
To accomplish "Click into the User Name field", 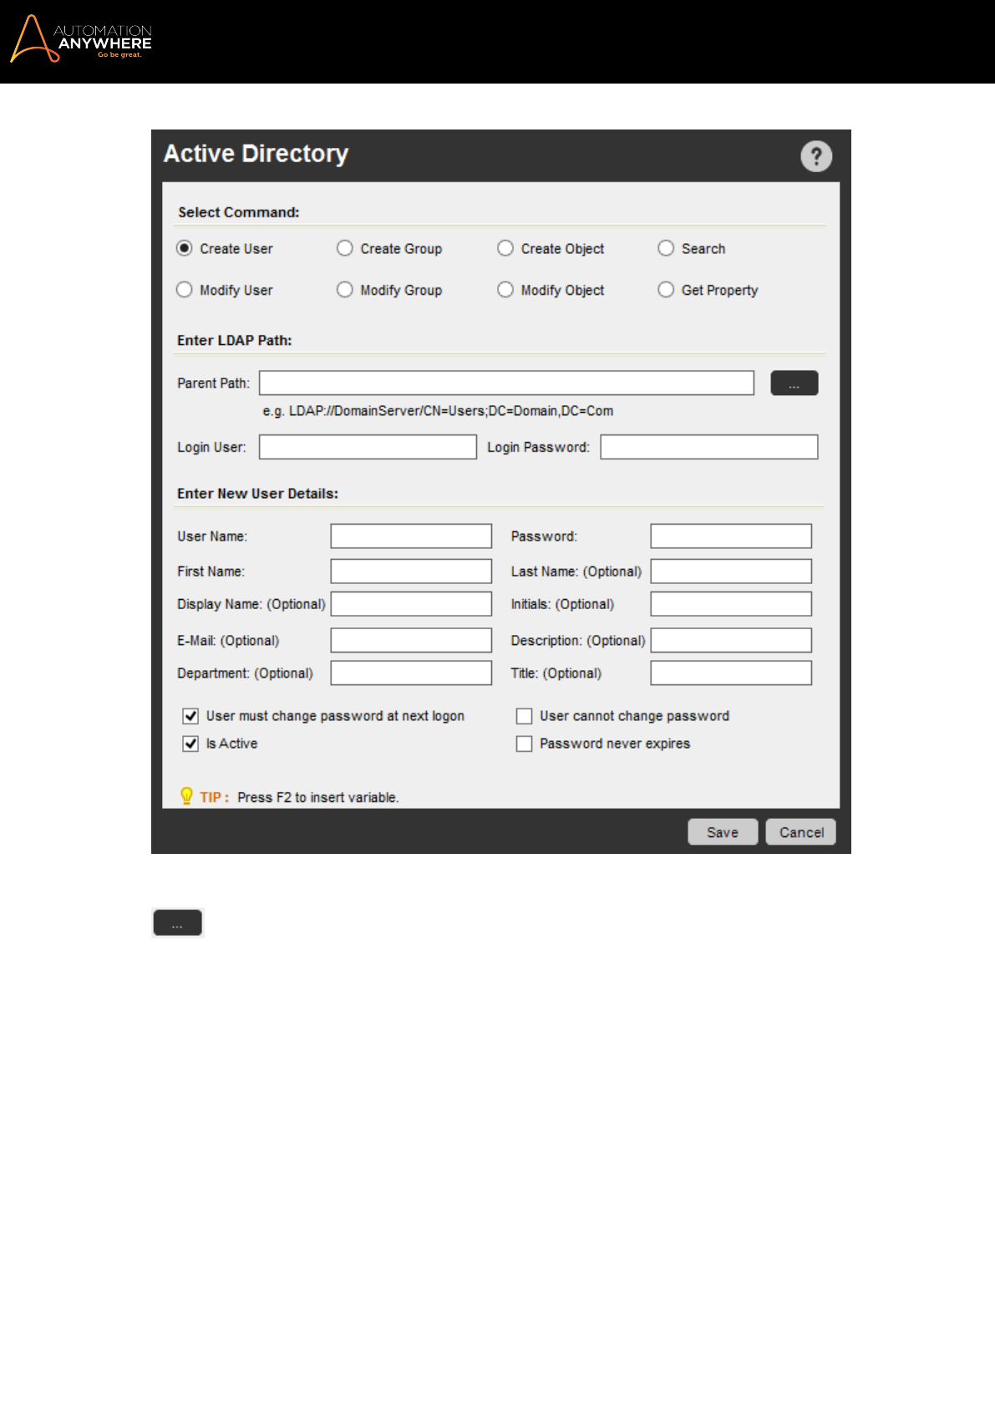I will 411,536.
